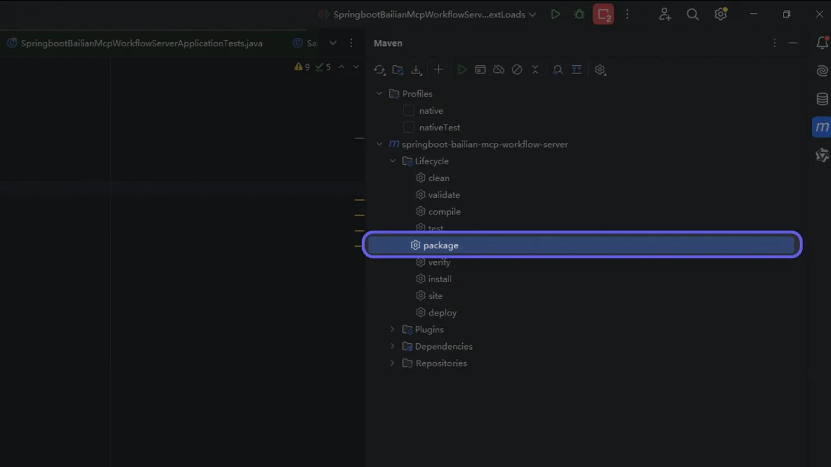The height and width of the screenshot is (467, 831).
Task: Hide the Maven tool window
Action: point(792,43)
